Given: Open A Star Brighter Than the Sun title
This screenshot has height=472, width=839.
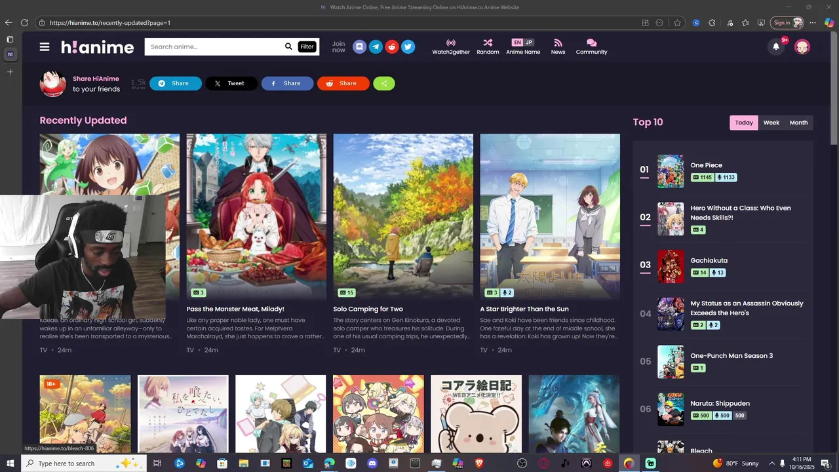Looking at the screenshot, I should click(524, 309).
